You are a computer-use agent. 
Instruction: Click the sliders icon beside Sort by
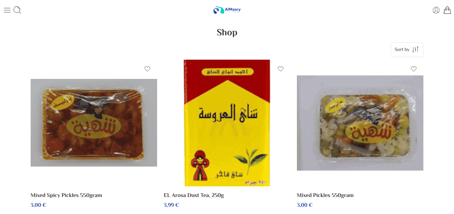[x=415, y=50]
